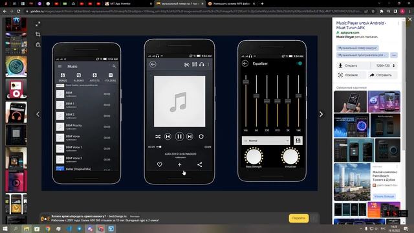This screenshot has height=233, width=414.
Task: Click the main music player mockup image
Action: pyautogui.click(x=180, y=113)
